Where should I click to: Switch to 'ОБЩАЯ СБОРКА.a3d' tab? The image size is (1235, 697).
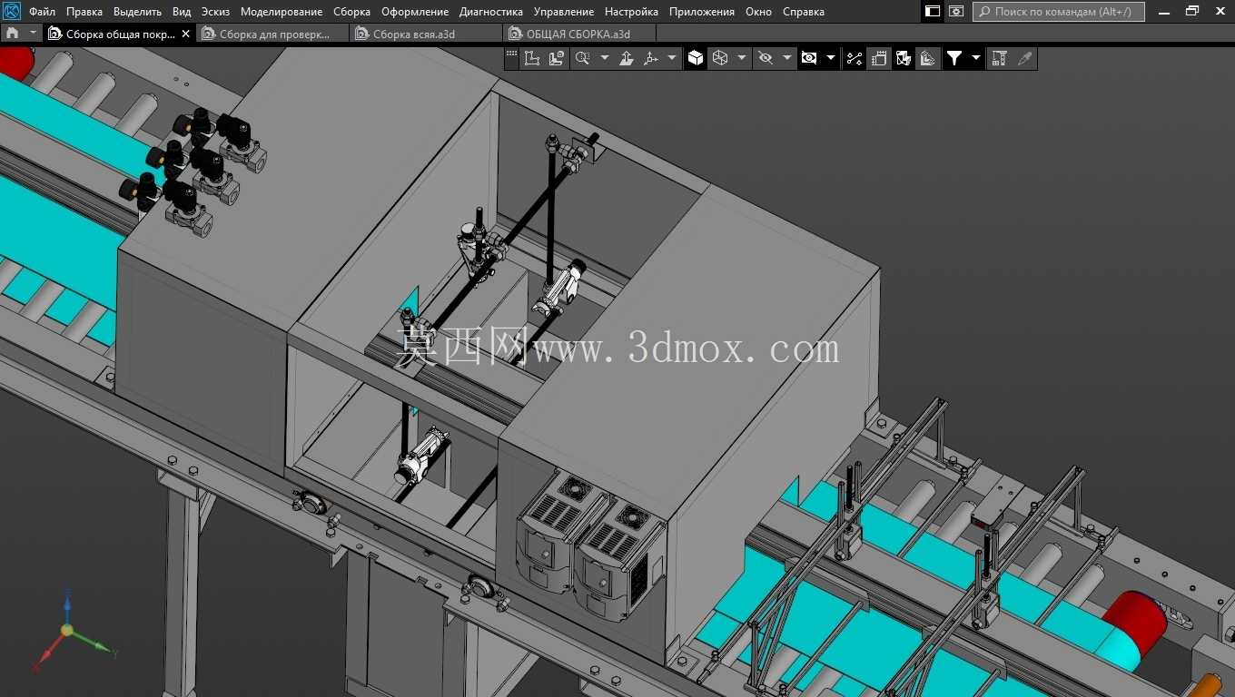(579, 34)
